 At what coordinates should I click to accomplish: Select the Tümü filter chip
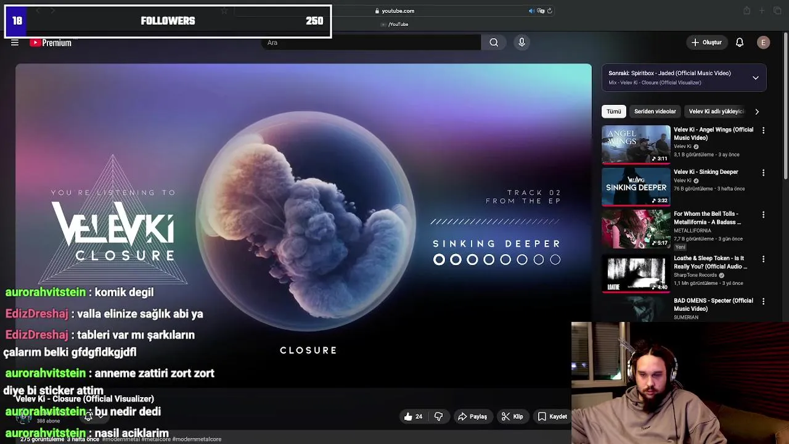click(614, 112)
